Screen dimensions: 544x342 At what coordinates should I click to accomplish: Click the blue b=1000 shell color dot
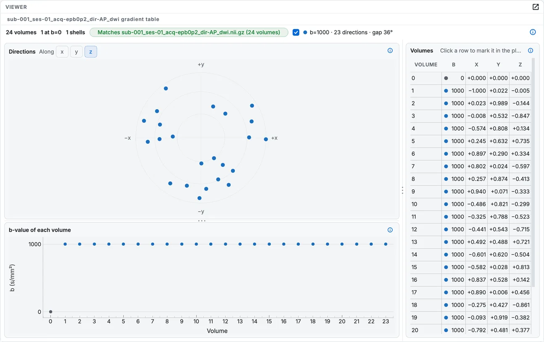tap(305, 32)
